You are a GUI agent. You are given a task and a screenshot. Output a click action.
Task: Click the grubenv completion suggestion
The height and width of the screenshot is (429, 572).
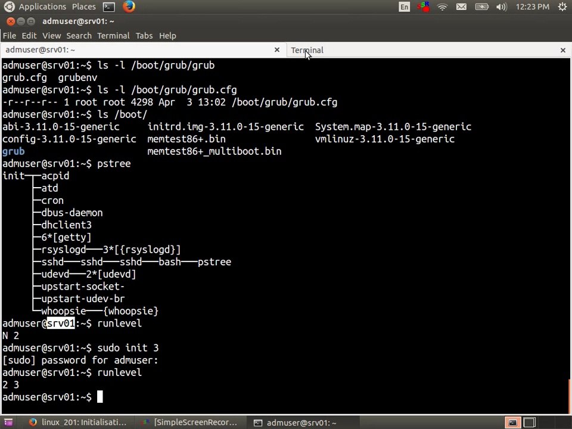[77, 77]
